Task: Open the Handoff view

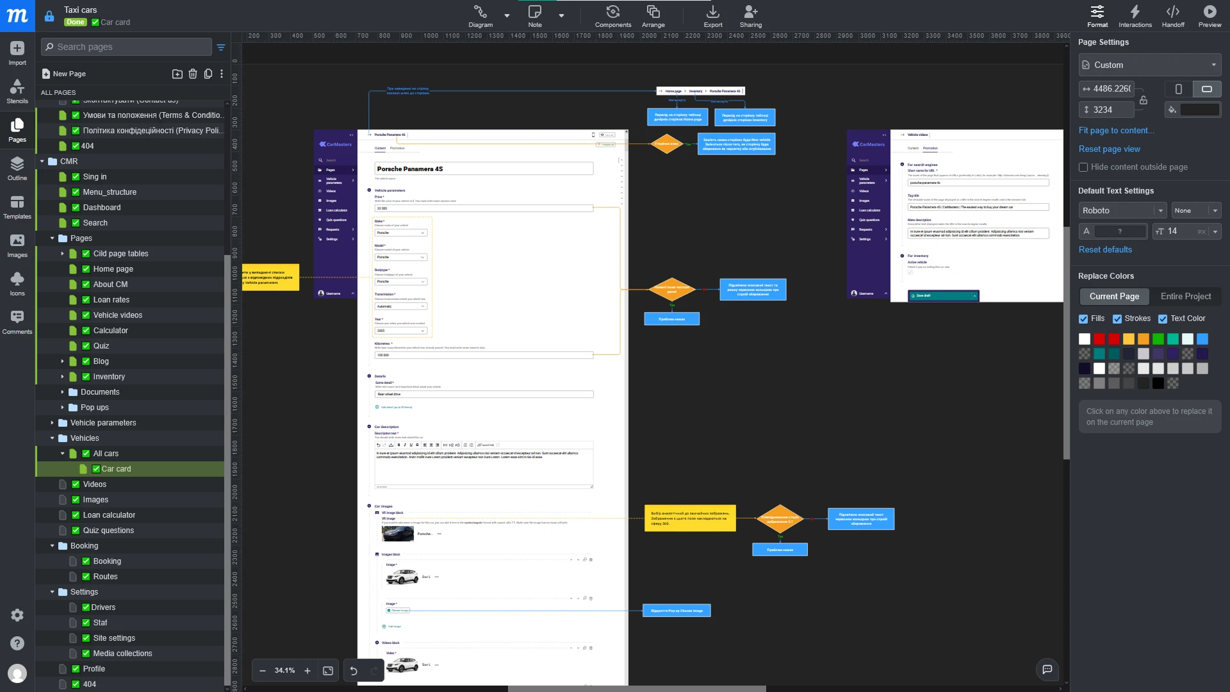Action: (x=1173, y=15)
